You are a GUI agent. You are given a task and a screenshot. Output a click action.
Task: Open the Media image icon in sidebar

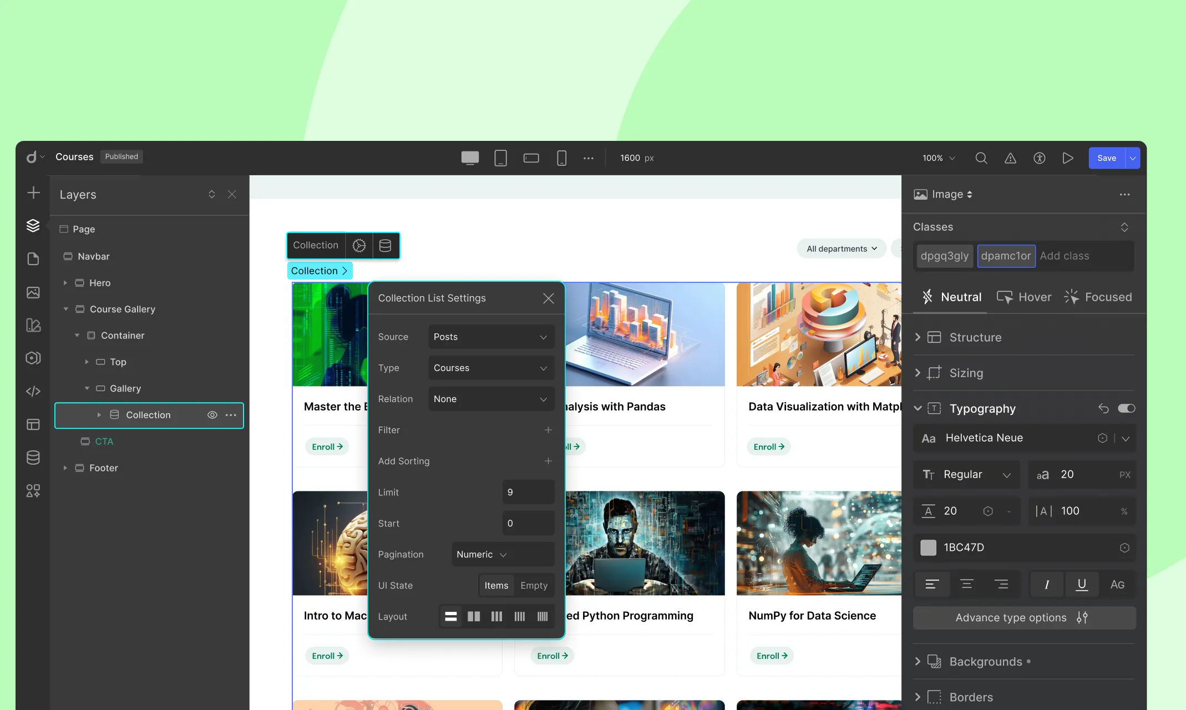click(33, 292)
